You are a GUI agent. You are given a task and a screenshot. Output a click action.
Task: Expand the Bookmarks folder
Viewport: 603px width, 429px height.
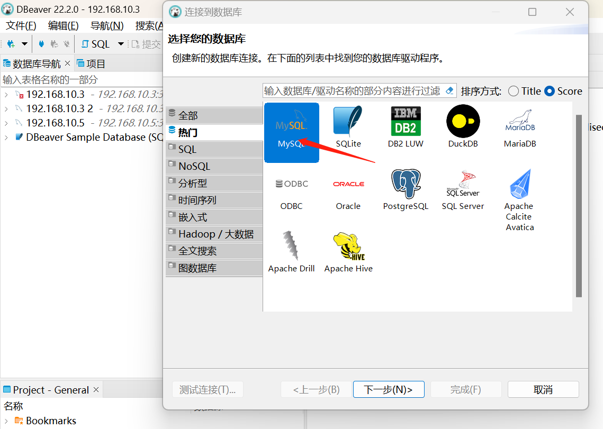tap(6, 421)
